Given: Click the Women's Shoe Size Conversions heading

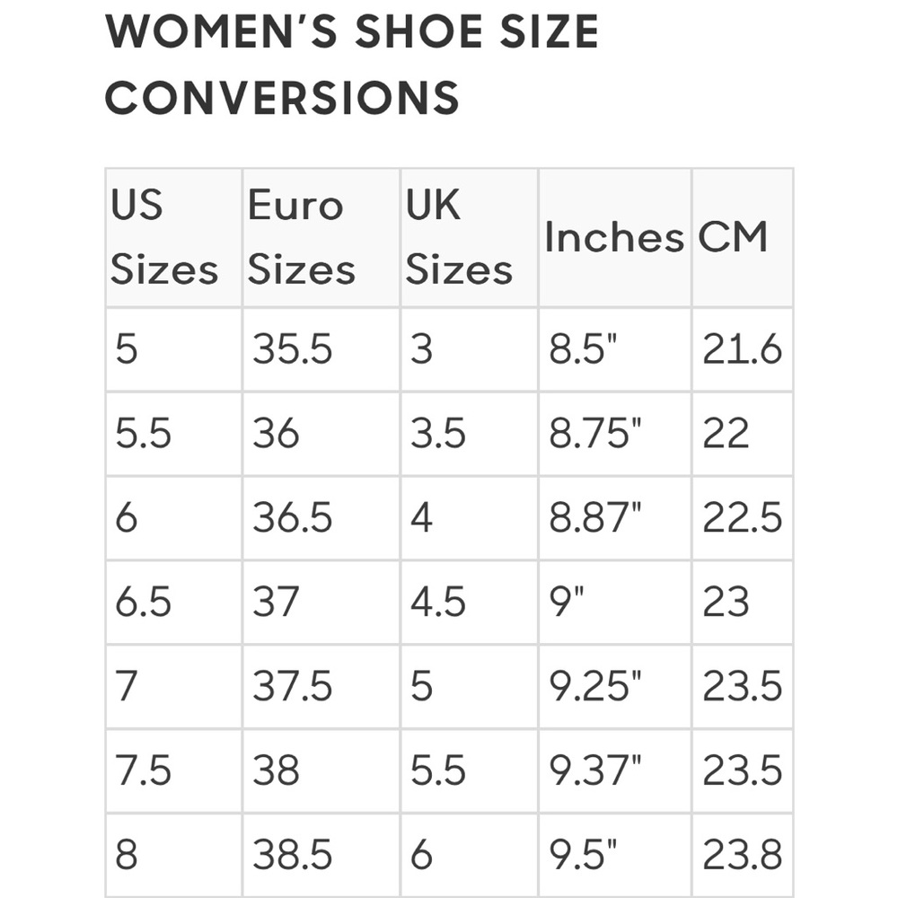Looking at the screenshot, I should 352,64.
